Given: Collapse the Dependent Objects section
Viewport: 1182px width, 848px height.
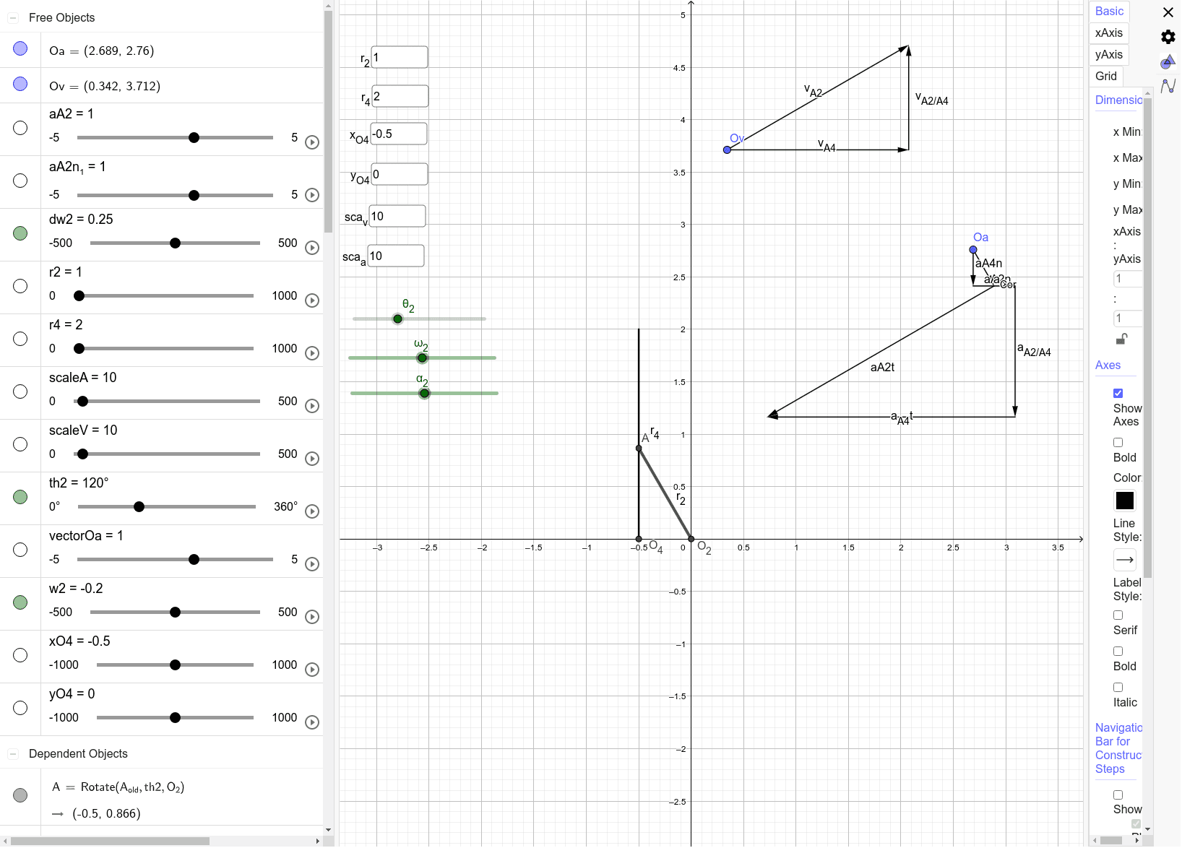Looking at the screenshot, I should [x=12, y=753].
